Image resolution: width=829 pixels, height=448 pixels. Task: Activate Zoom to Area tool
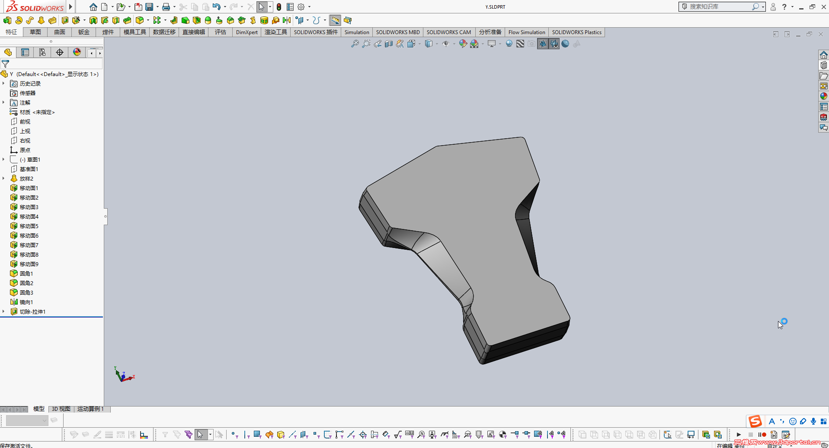click(366, 44)
